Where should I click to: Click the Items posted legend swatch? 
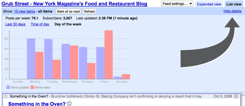coord(8,87)
